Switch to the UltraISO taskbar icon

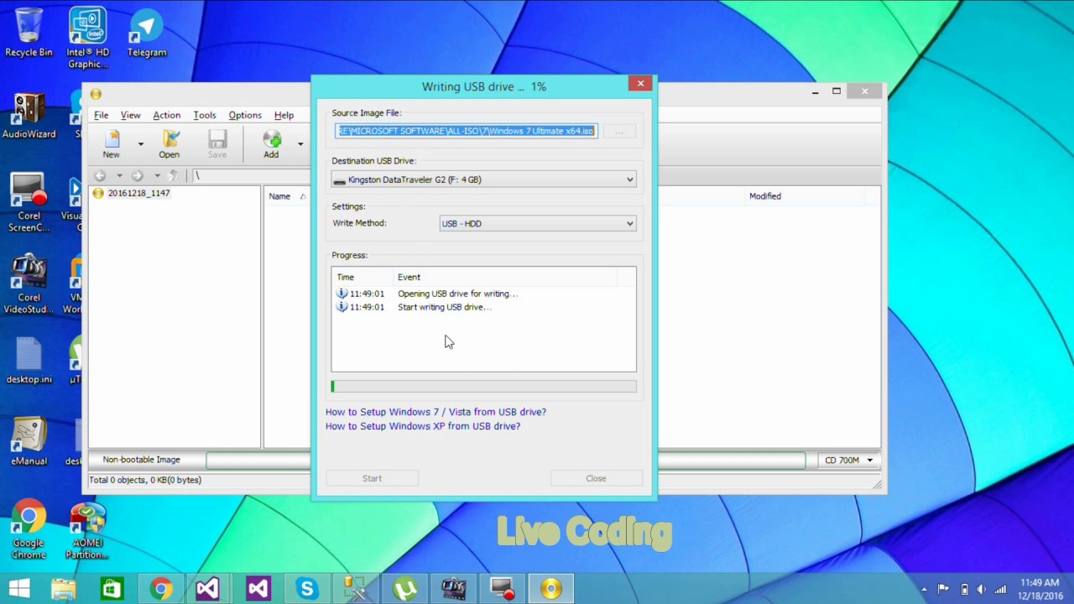point(551,589)
